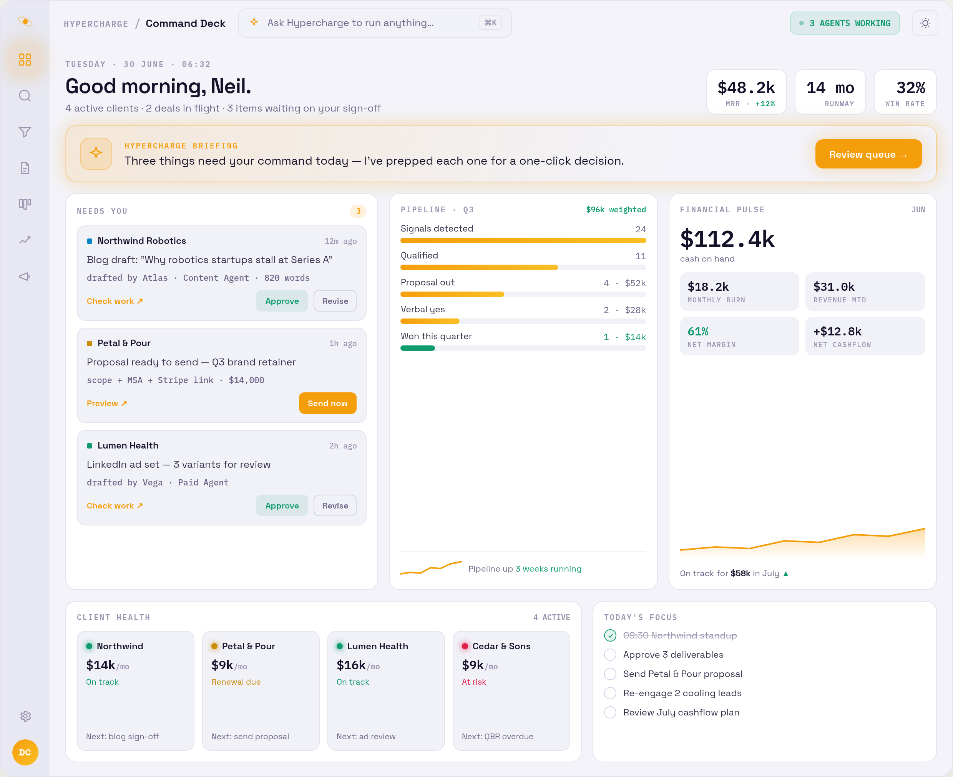This screenshot has height=777, width=953.
Task: Approve the Lumen Health LinkedIn ad set
Action: pyautogui.click(x=282, y=506)
